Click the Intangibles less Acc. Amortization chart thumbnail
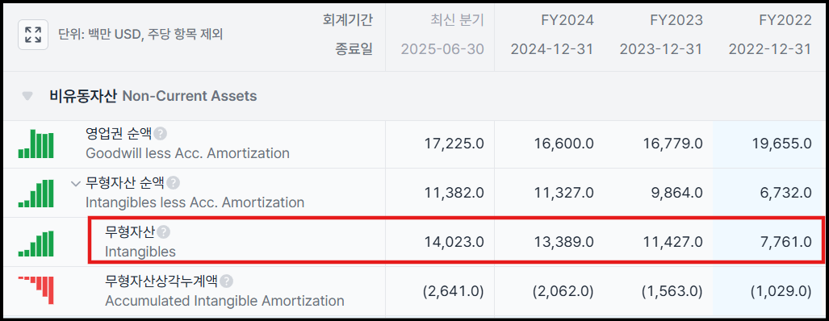This screenshot has height=321, width=829. (x=36, y=193)
